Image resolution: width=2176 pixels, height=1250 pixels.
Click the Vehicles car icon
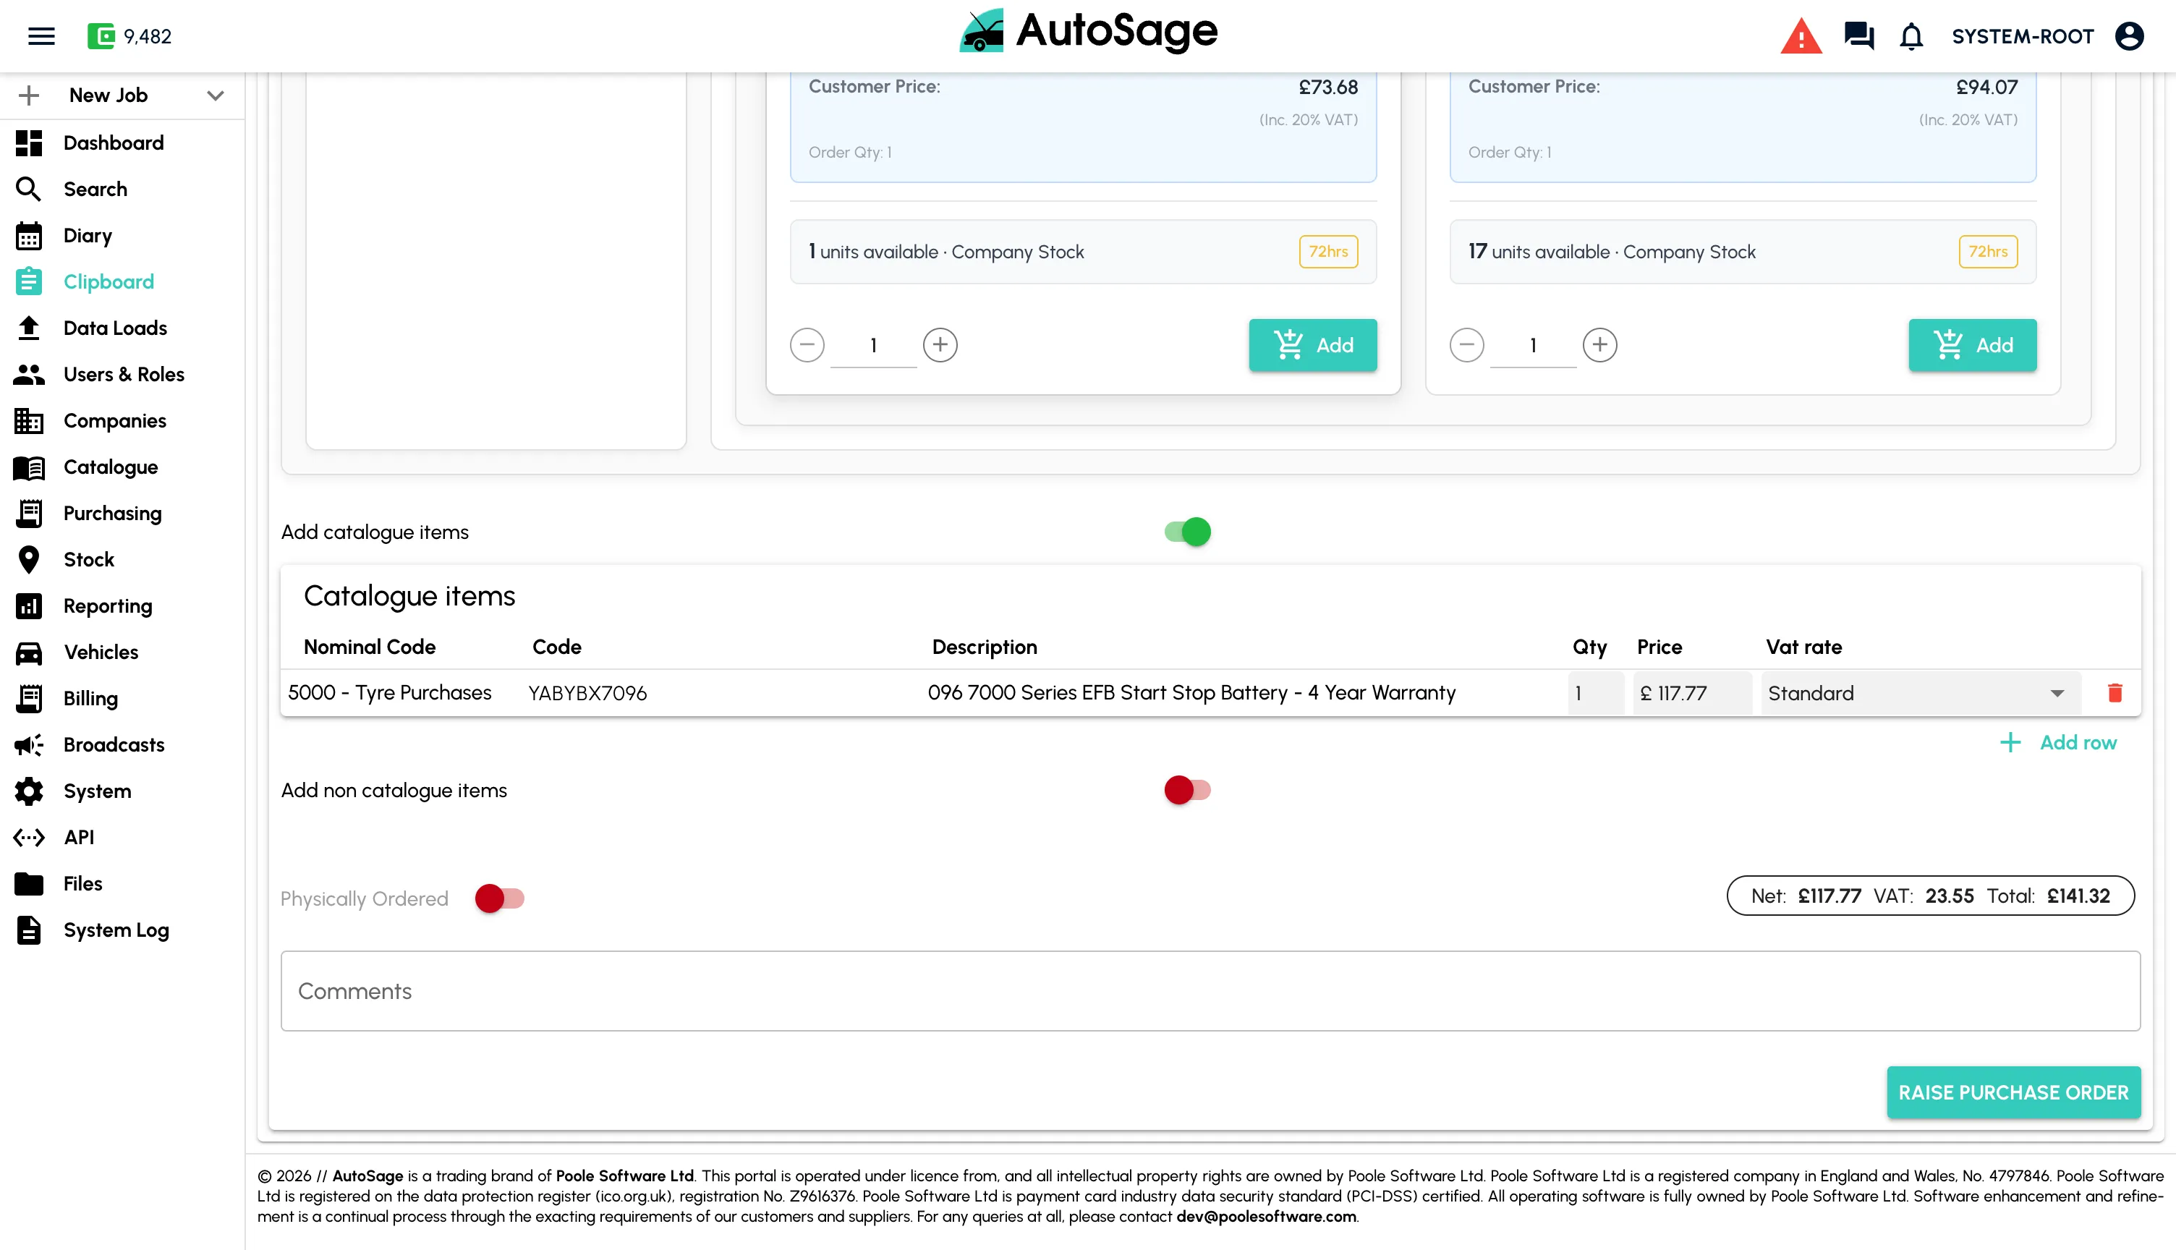click(x=28, y=652)
